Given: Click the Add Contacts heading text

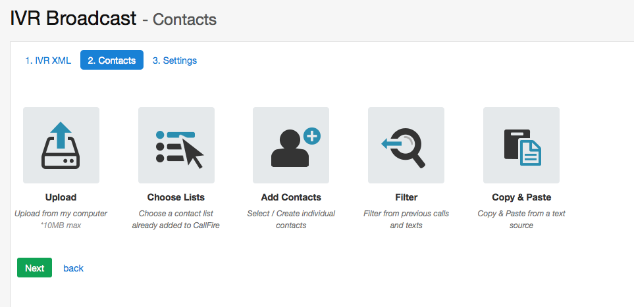Looking at the screenshot, I should pos(291,197).
